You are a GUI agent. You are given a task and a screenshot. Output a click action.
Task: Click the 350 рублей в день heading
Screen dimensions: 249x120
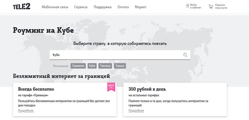[x=147, y=89]
